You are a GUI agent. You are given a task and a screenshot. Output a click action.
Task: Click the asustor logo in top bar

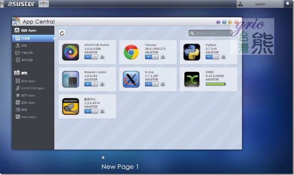click(x=21, y=4)
